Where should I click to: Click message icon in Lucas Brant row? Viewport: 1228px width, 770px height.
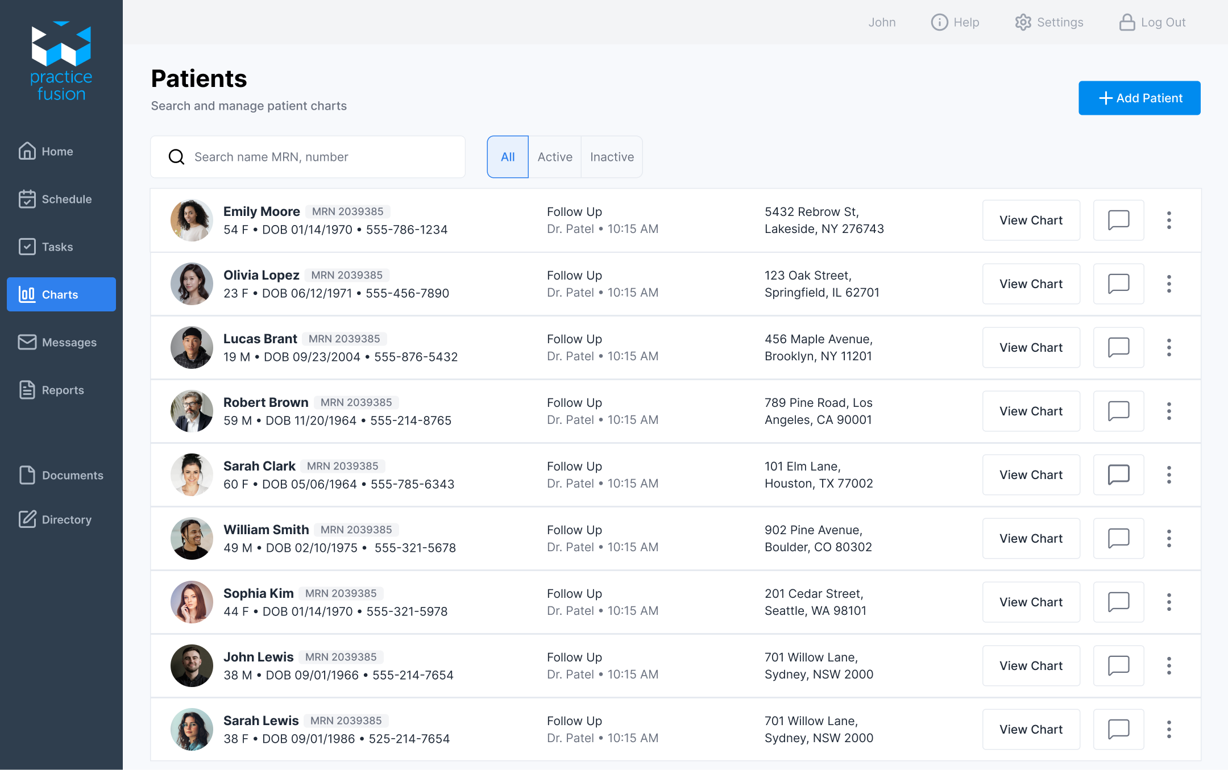pyautogui.click(x=1118, y=347)
